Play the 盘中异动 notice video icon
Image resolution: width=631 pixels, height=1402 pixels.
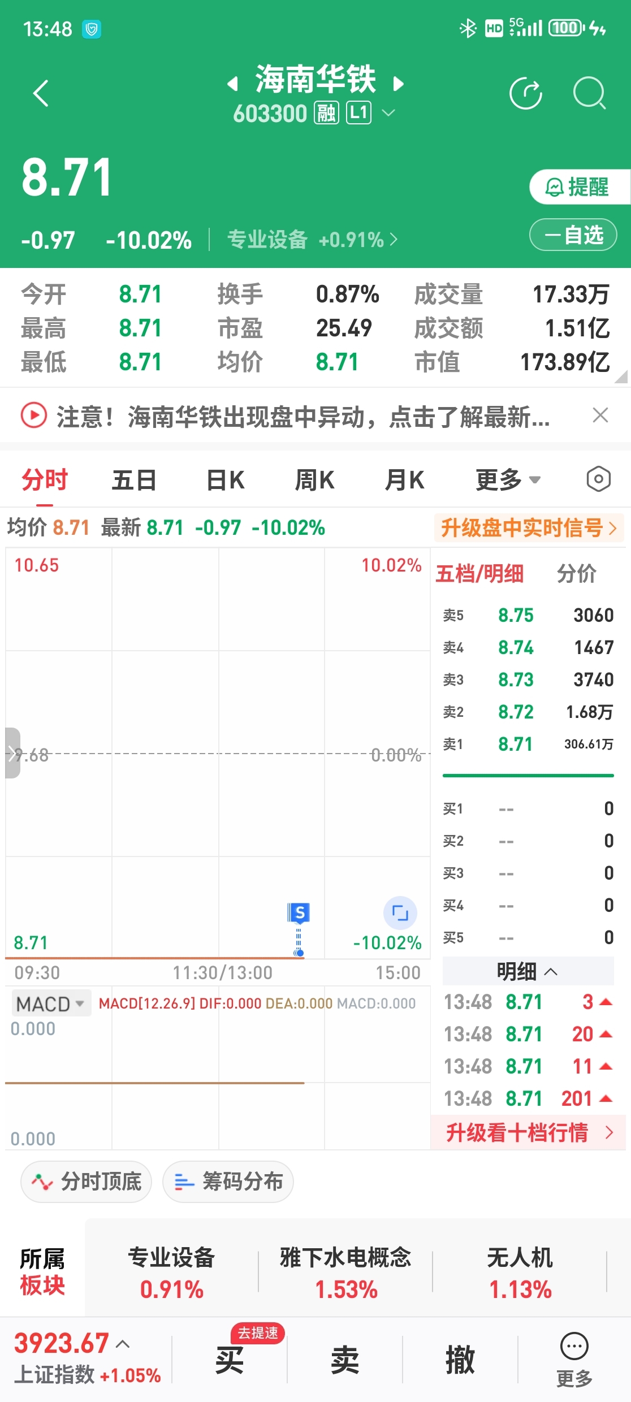[33, 416]
